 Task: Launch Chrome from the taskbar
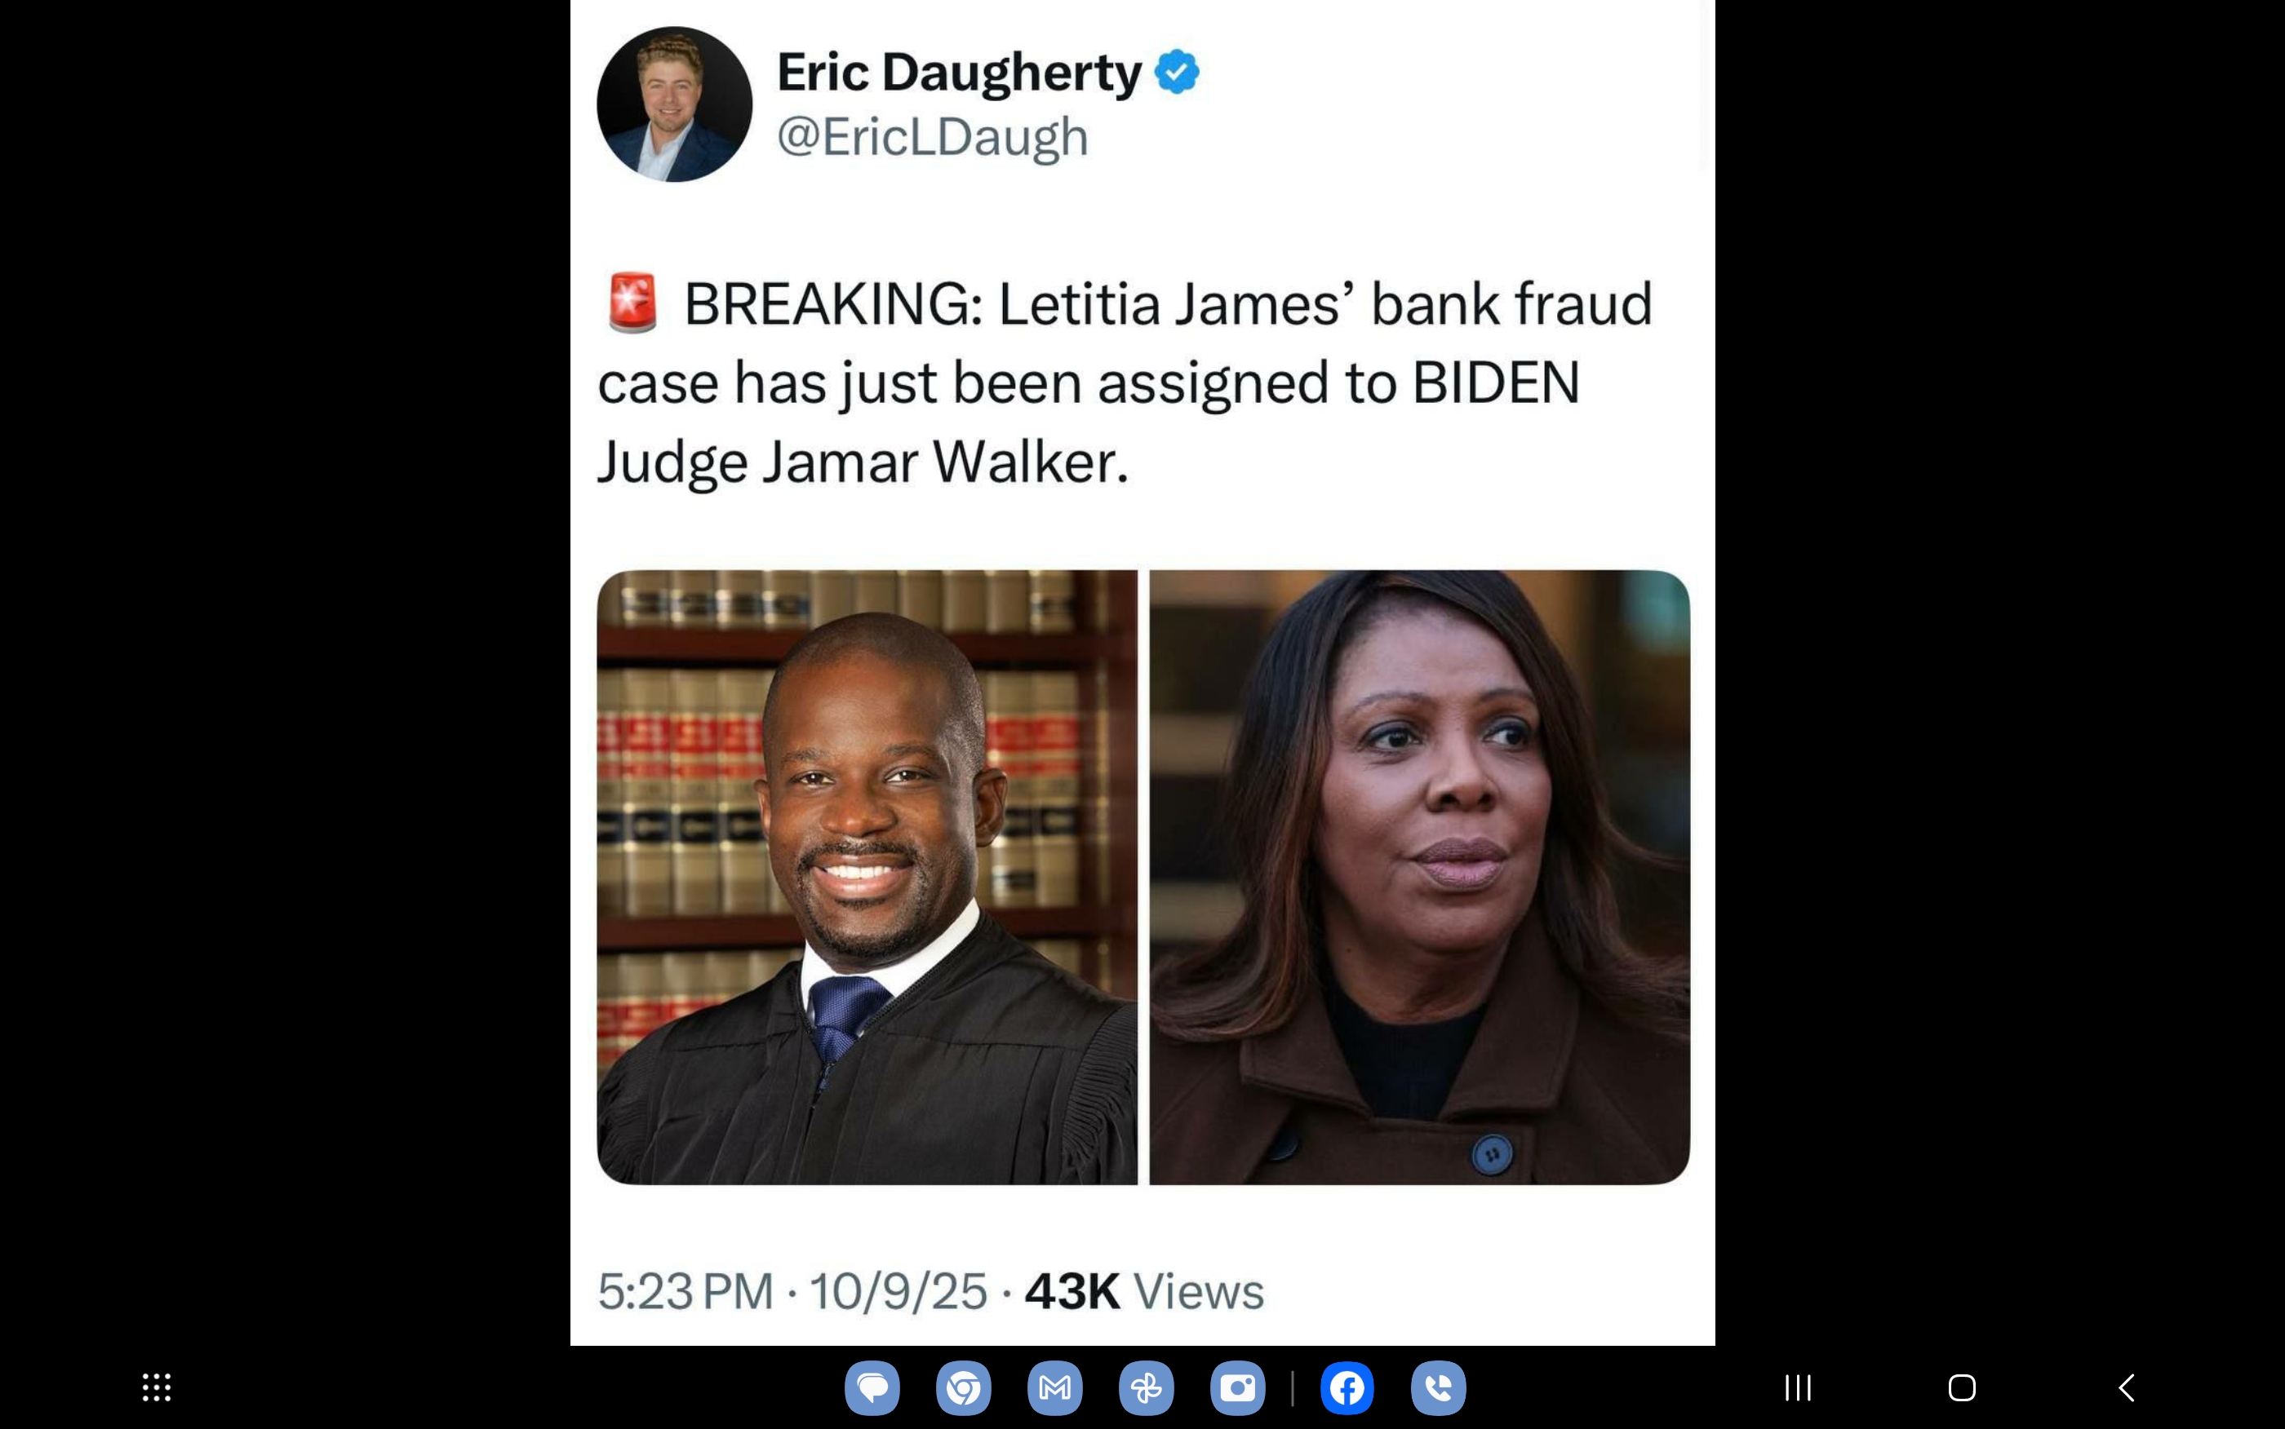point(963,1387)
